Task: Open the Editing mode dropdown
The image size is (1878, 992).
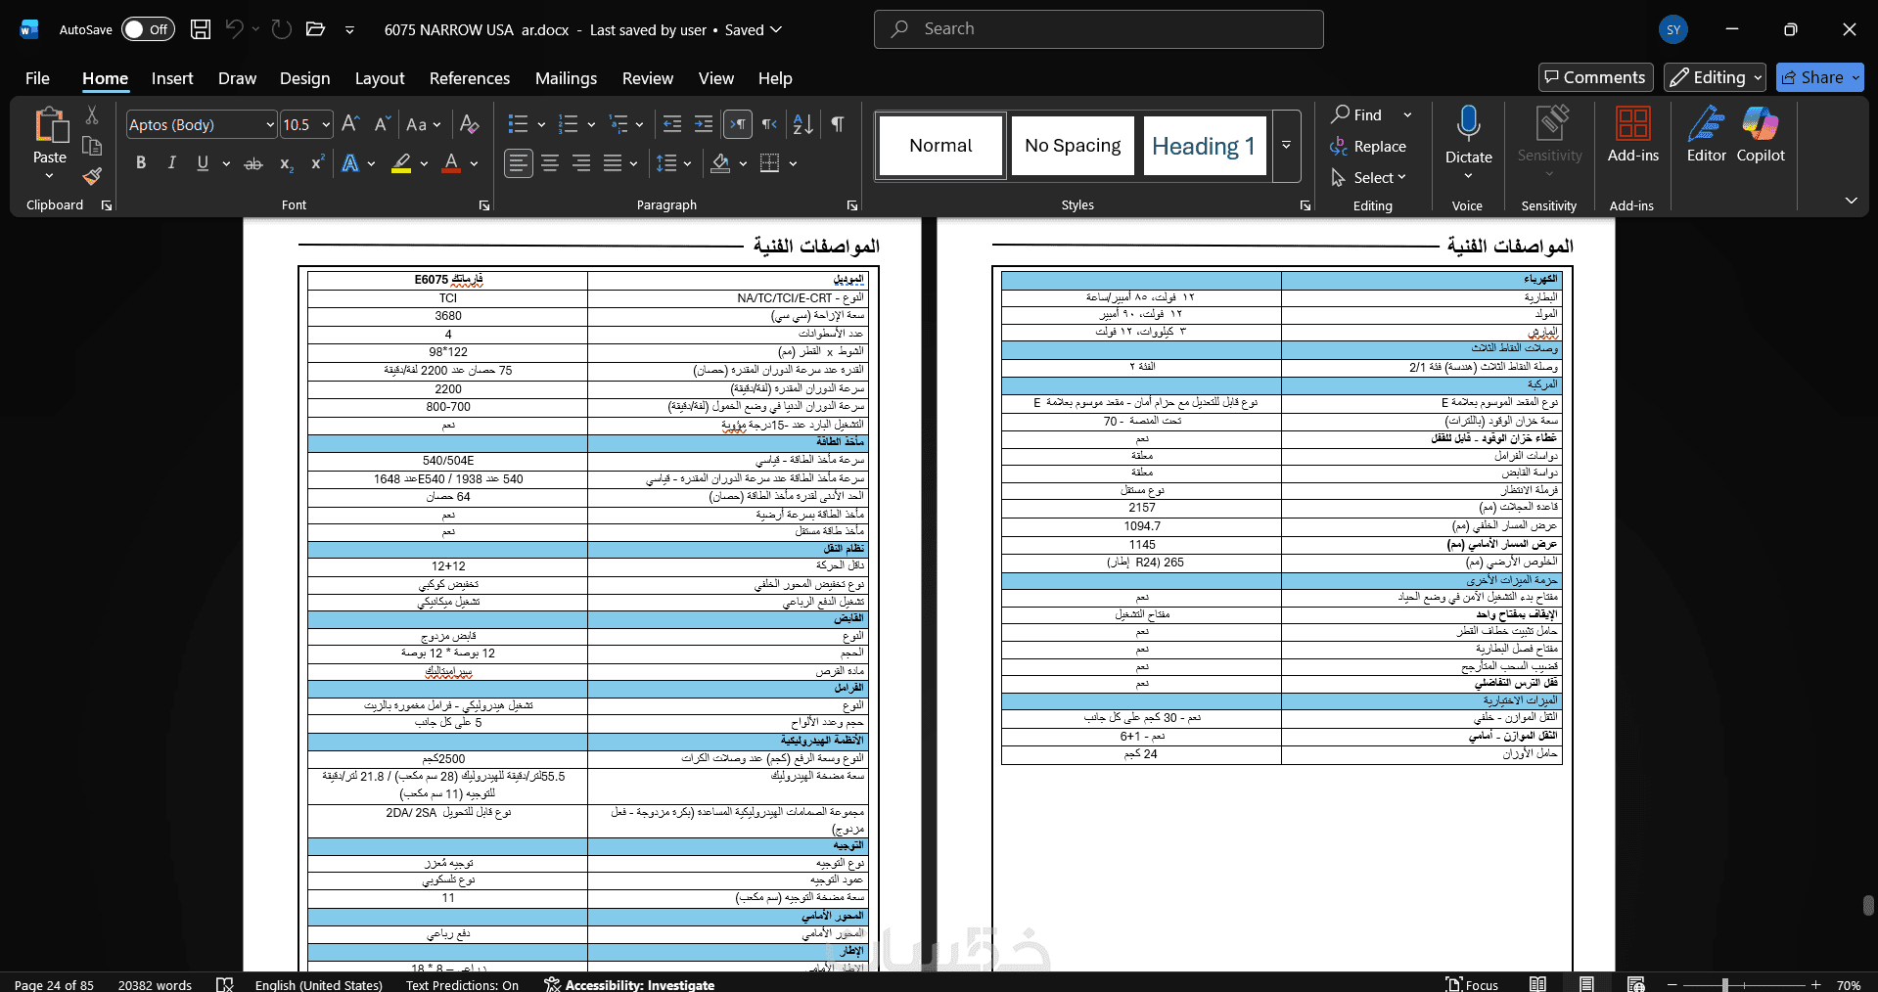Action: 1715,77
